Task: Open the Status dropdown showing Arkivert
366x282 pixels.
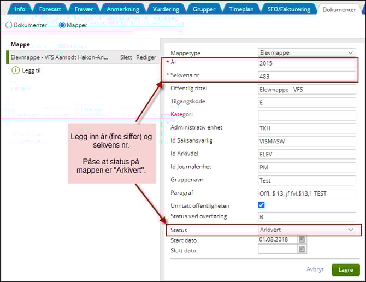Action: click(307, 230)
